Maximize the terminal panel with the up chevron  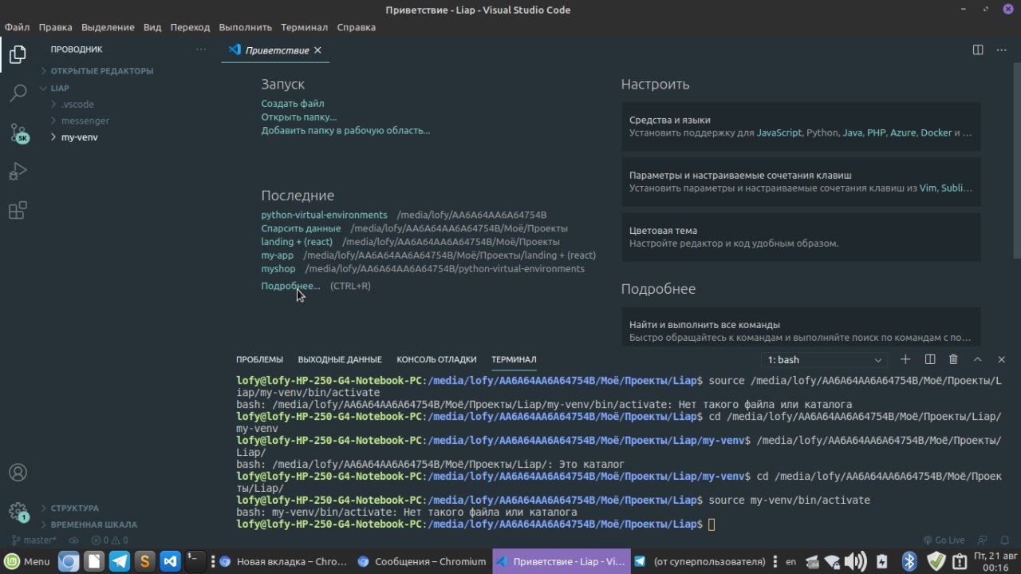[x=978, y=359]
